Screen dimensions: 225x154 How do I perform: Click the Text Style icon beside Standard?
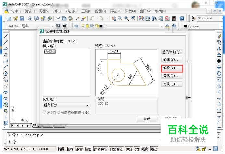point(193,18)
